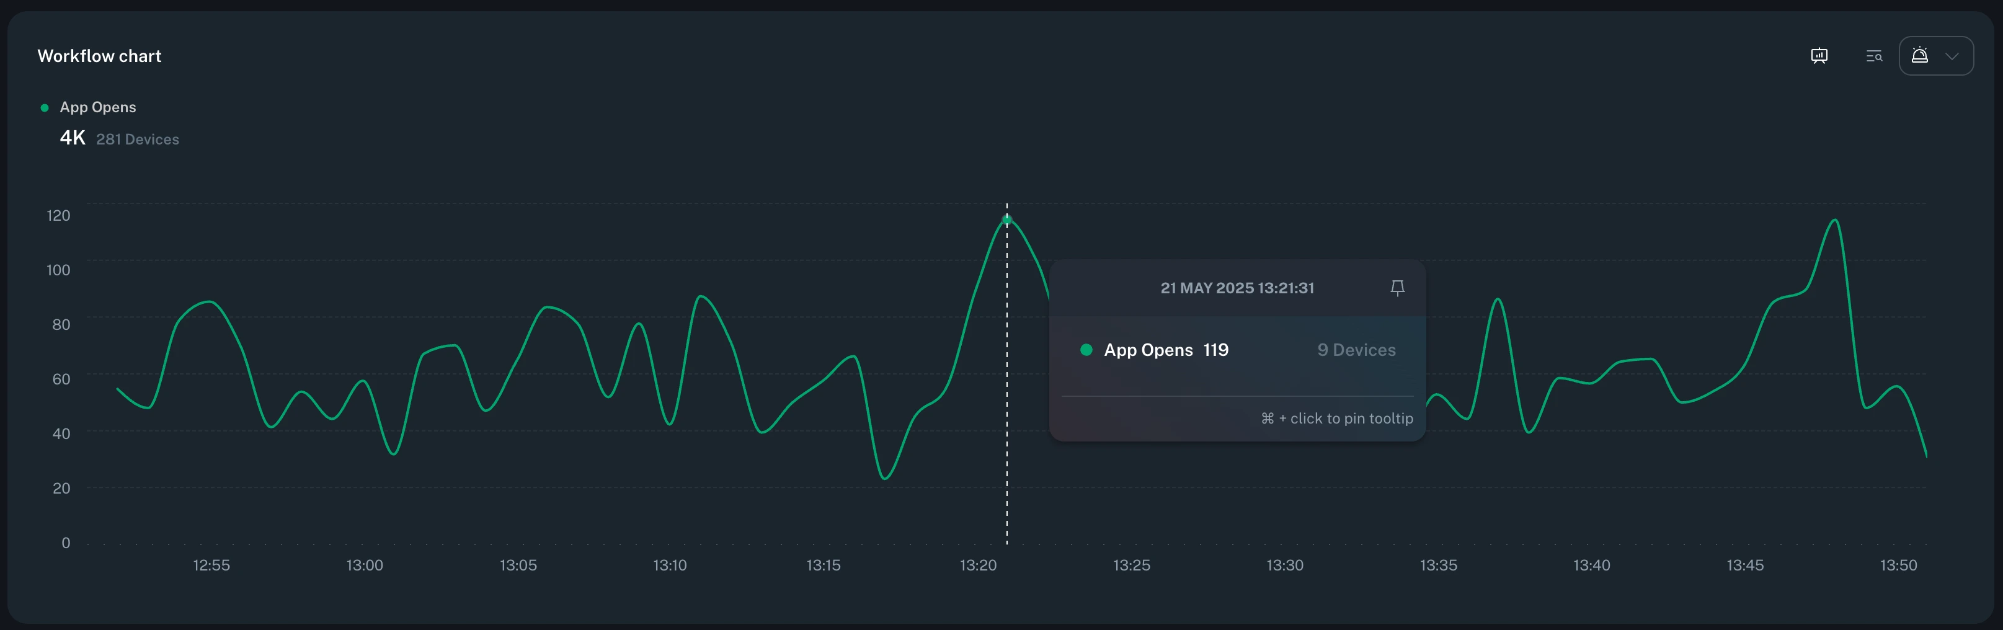This screenshot has width=2003, height=630.
Task: Pin the tooltip using the pin icon
Action: [x=1397, y=288]
